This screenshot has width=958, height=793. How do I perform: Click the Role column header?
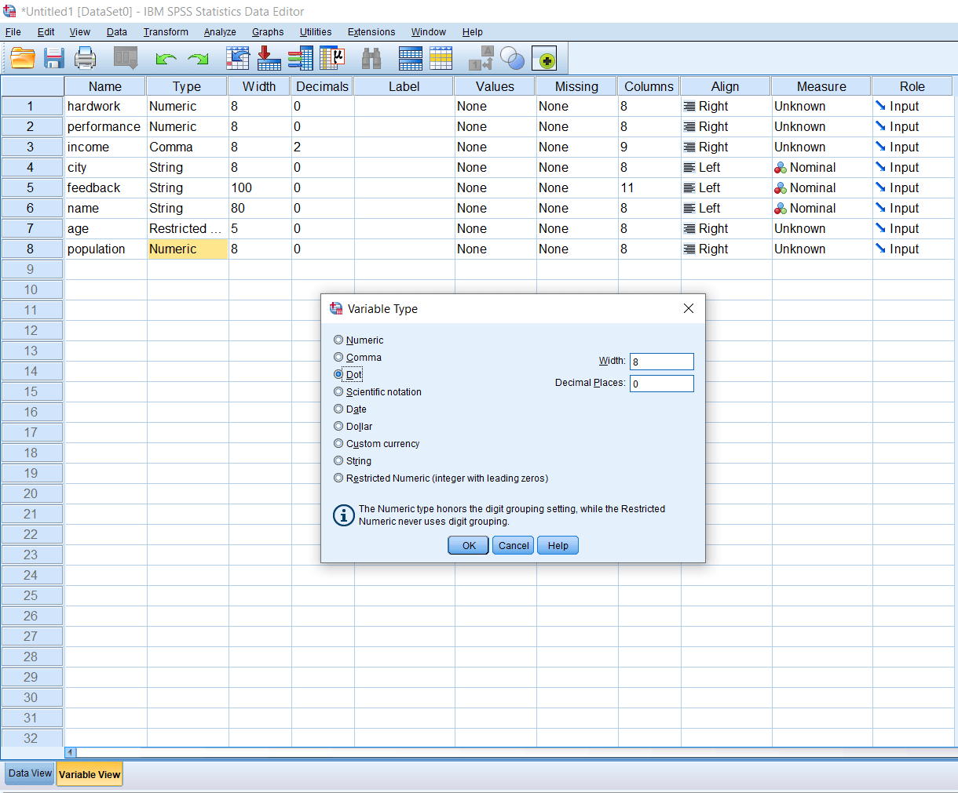(912, 86)
